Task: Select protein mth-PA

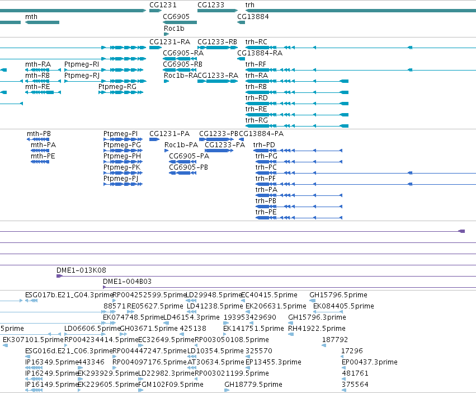Action: 40,151
